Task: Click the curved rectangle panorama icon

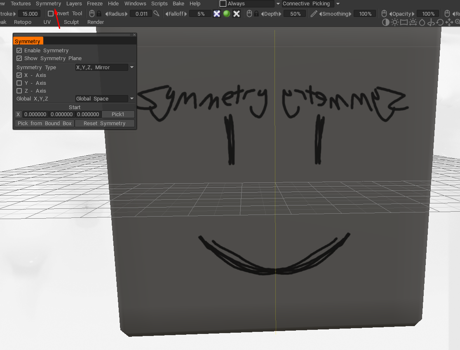Action: pos(404,22)
